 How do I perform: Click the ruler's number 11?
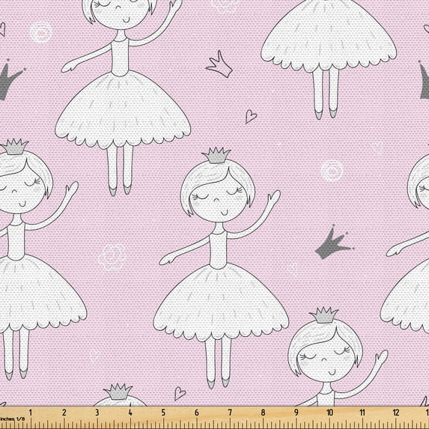(x=362, y=413)
